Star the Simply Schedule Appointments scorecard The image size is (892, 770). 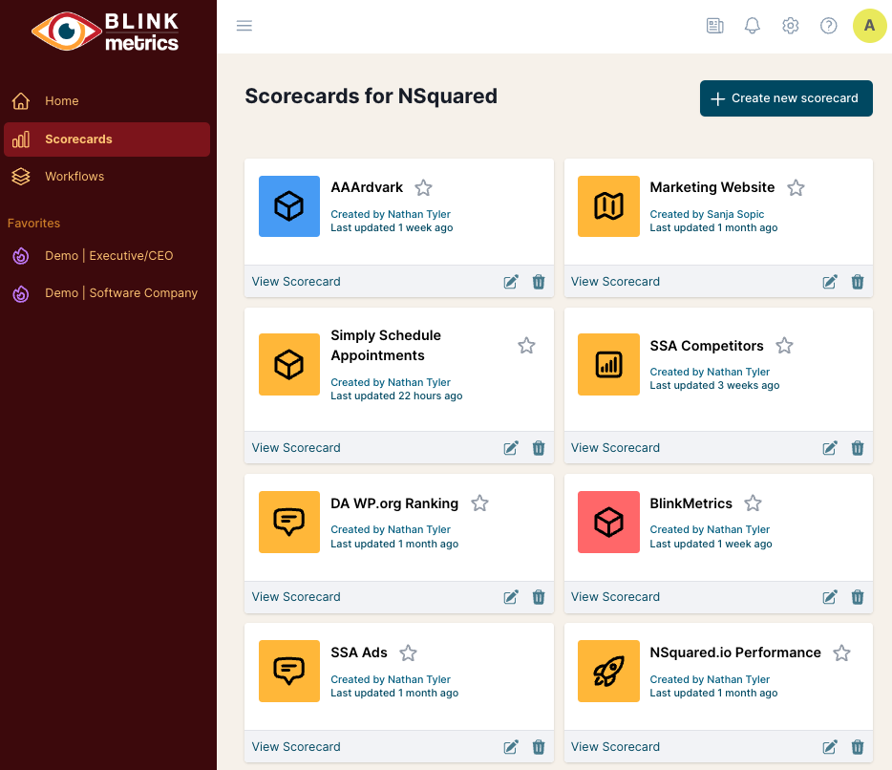pos(526,345)
